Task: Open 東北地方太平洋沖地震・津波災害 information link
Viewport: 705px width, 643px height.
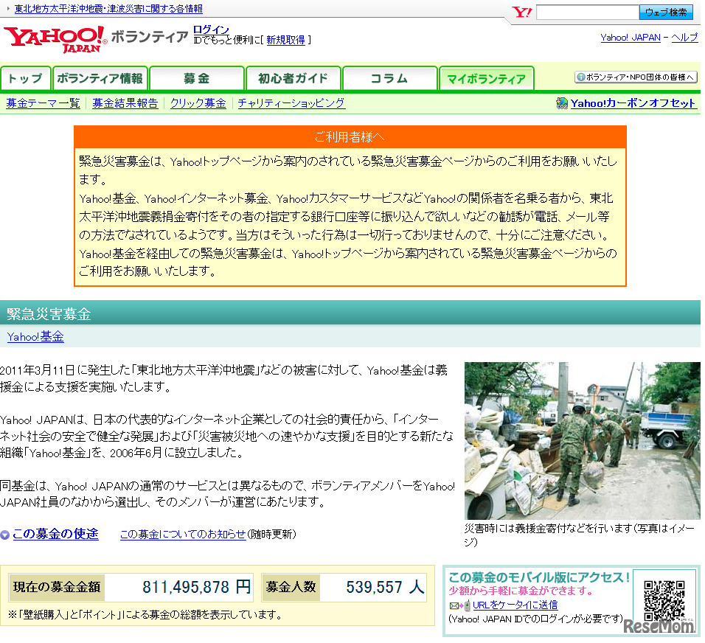Action: (x=108, y=9)
